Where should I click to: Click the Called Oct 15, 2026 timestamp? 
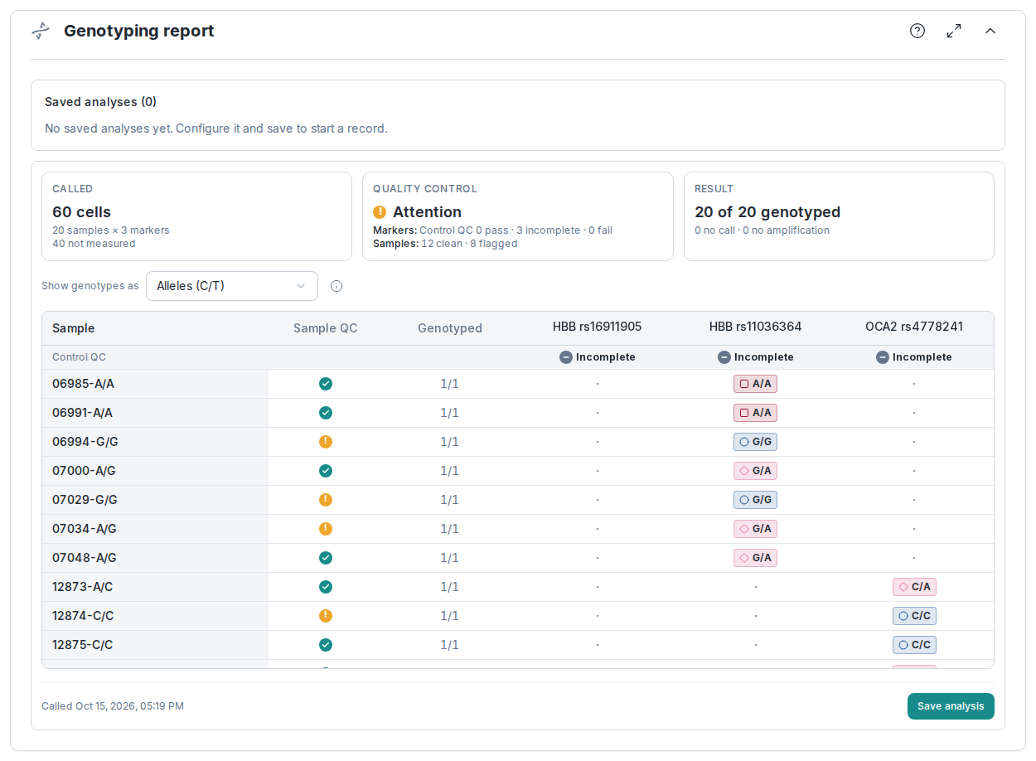tap(113, 706)
